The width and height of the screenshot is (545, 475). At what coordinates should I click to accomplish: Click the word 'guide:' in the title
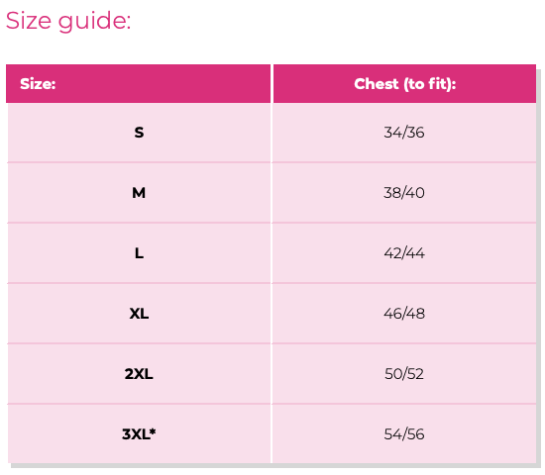[94, 22]
